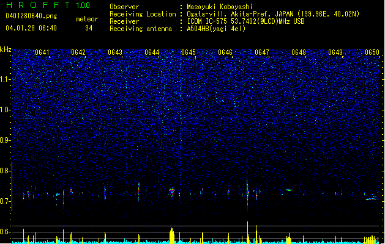Viewport: 385px width, 244px height.
Task: Click the 'Receiving antenna' field label
Action: [x=141, y=29]
